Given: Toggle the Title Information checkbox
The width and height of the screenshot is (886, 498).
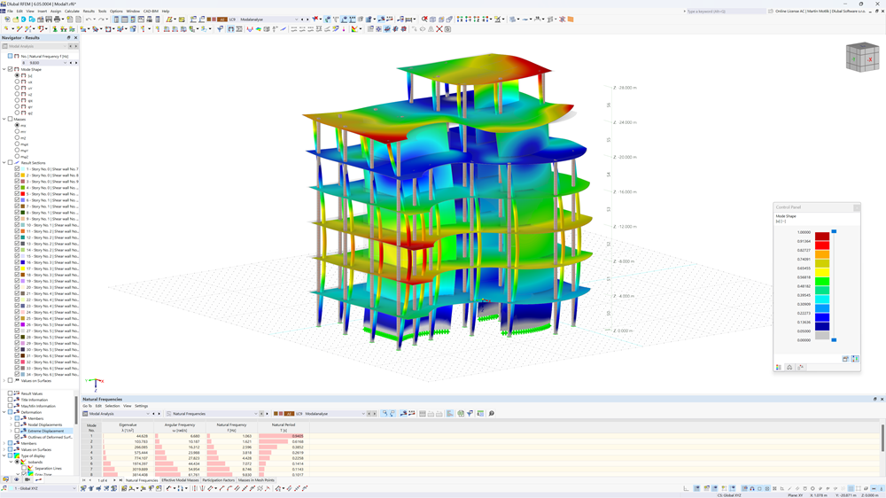Looking at the screenshot, I should (11, 400).
